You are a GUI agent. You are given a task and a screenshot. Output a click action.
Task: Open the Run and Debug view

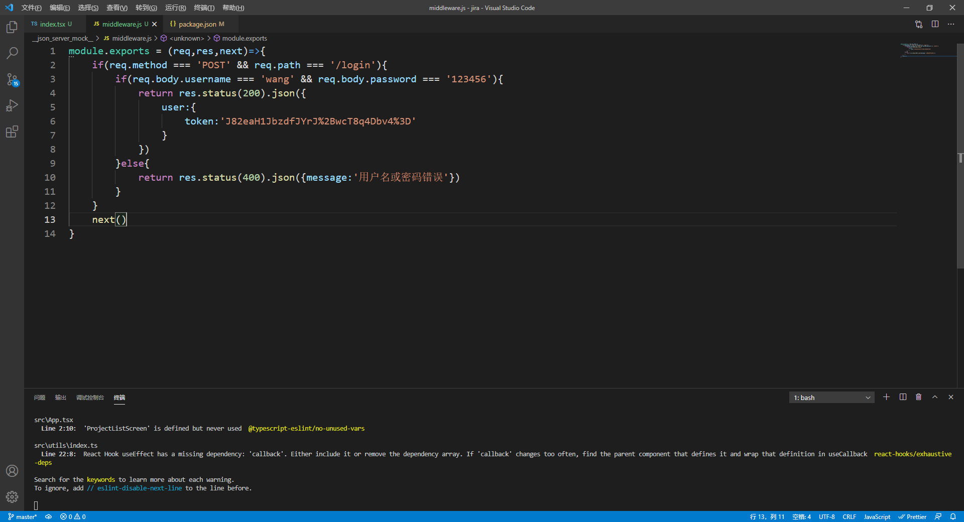[x=12, y=105]
